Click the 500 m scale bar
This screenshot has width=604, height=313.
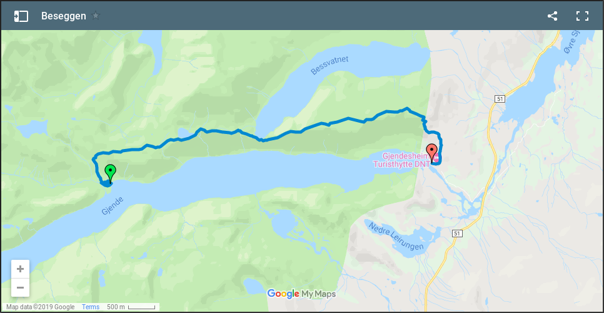point(131,307)
